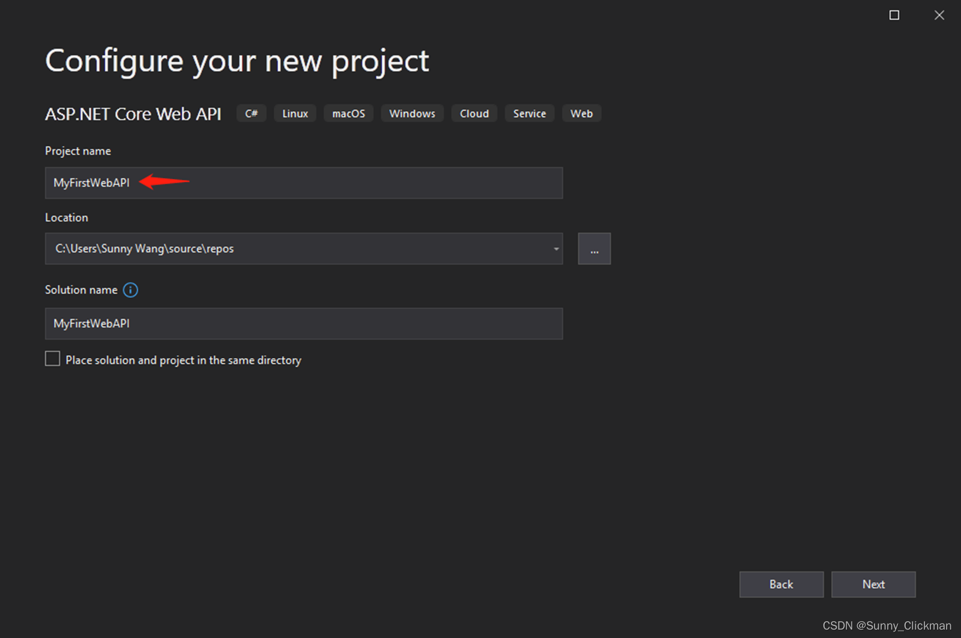Click the macOS tag

click(x=348, y=113)
